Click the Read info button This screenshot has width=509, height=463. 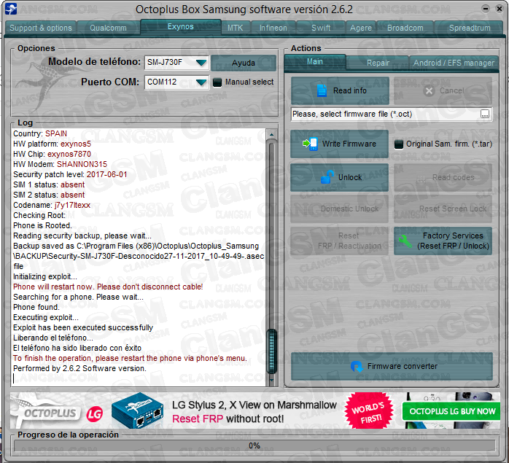[x=340, y=90]
